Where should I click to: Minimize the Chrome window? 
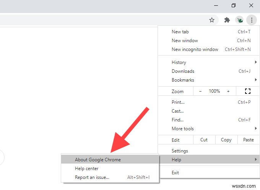tap(216, 5)
